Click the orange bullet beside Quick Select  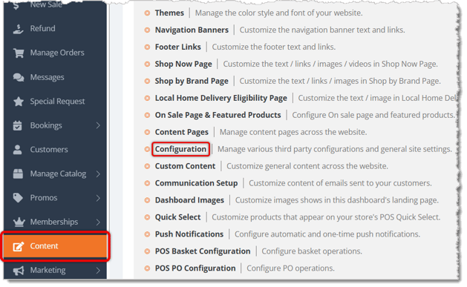click(x=147, y=217)
